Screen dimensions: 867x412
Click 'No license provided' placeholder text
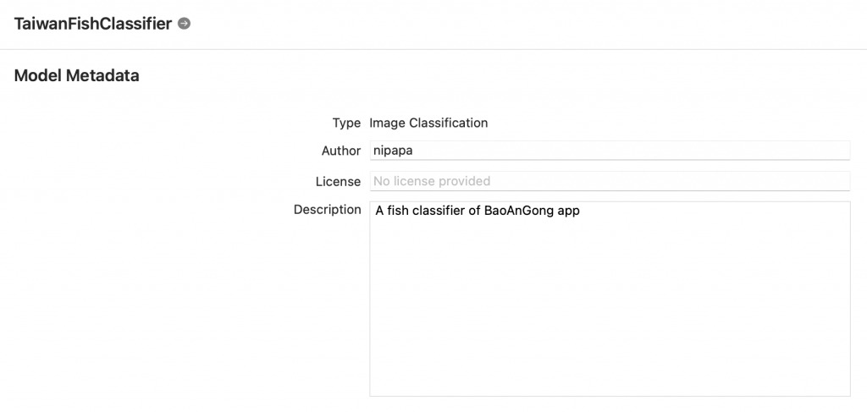click(x=432, y=181)
